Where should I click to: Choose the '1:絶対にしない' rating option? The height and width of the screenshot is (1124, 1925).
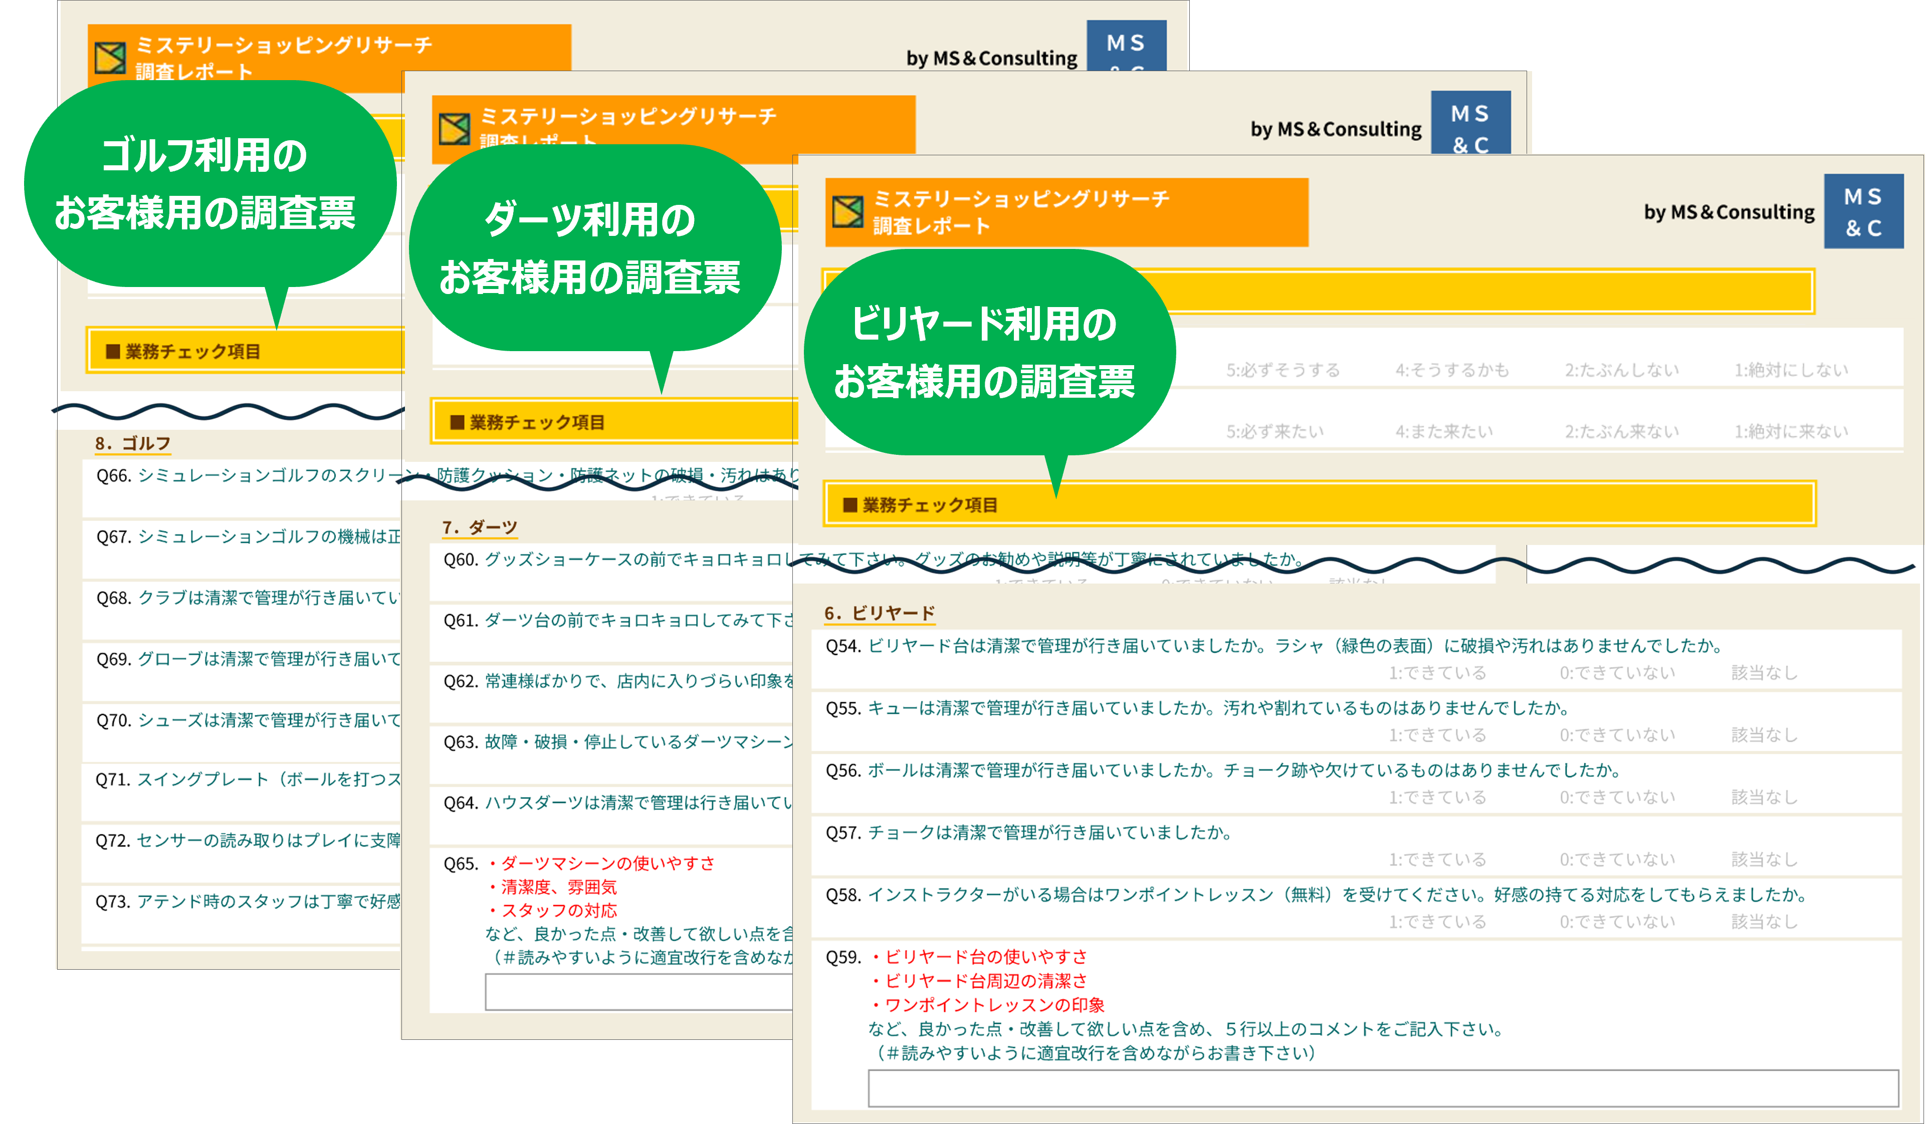1791,370
